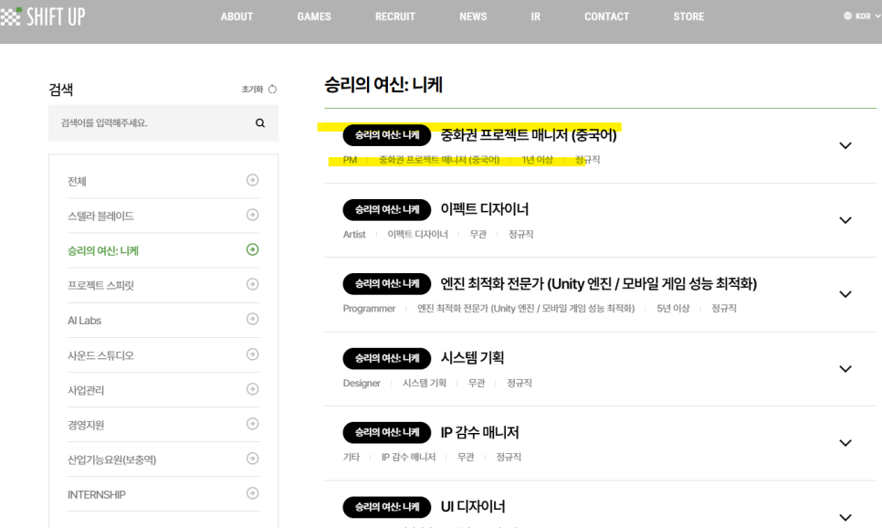Click the reset refresh icon next to 초기화

point(273,89)
